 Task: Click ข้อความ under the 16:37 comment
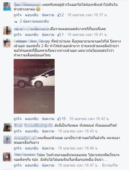point(48,15)
